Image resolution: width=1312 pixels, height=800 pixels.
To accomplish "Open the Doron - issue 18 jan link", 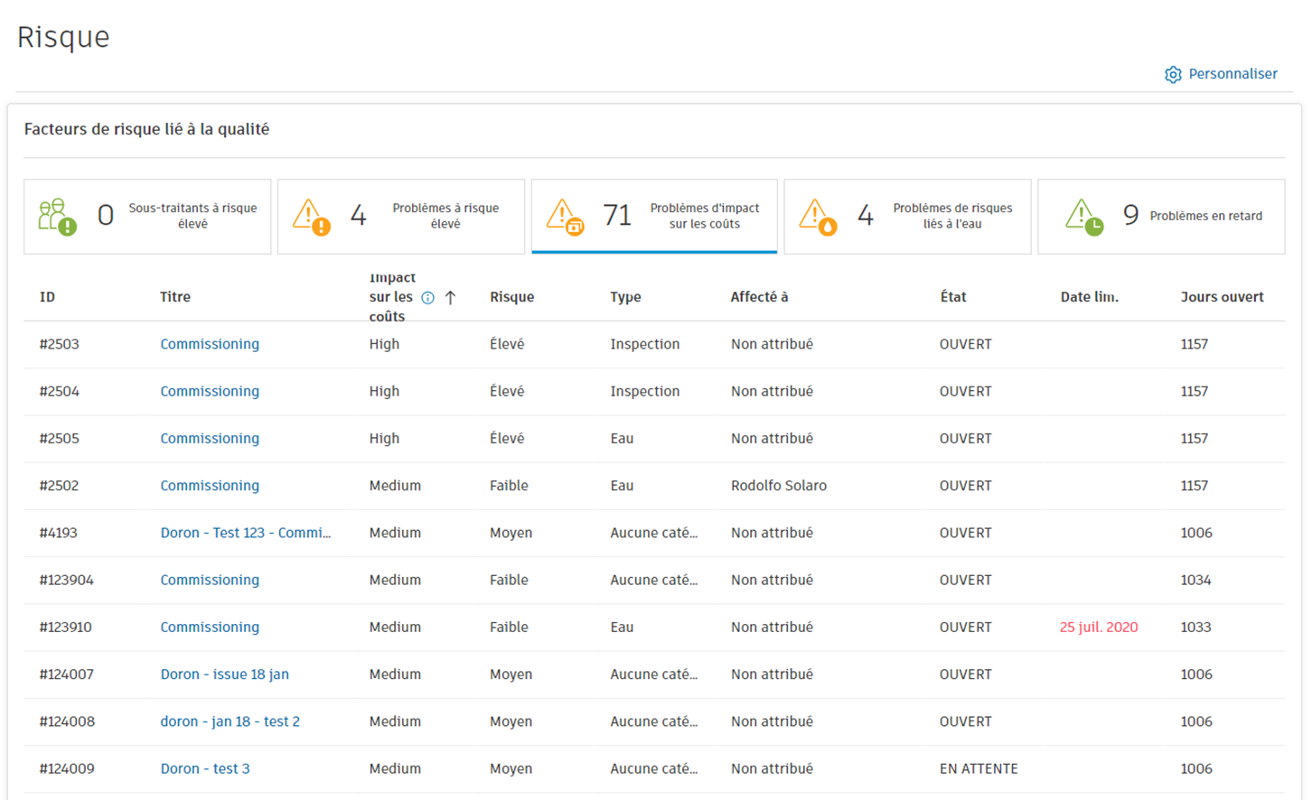I will [224, 674].
